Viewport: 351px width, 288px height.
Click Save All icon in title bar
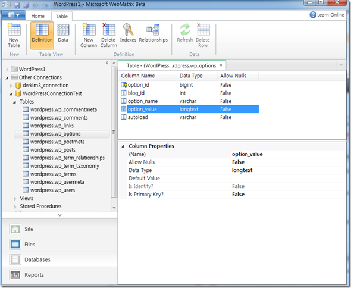26,5
